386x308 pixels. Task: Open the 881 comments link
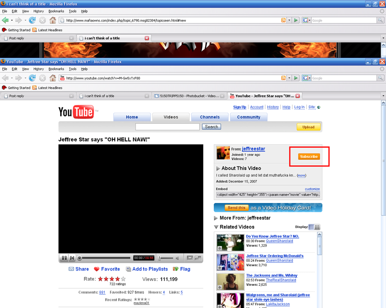point(102,292)
